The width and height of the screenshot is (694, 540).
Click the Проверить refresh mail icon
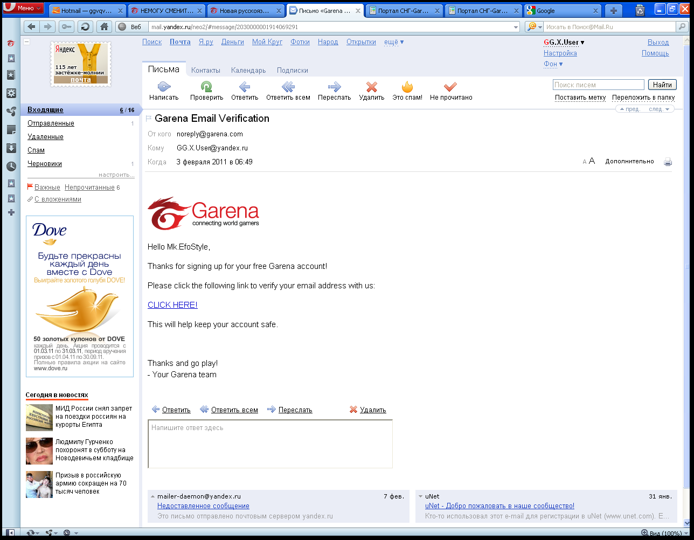tap(206, 86)
